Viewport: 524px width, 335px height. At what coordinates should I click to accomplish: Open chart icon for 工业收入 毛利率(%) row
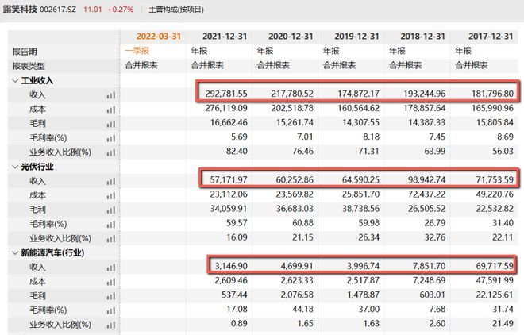pos(111,139)
